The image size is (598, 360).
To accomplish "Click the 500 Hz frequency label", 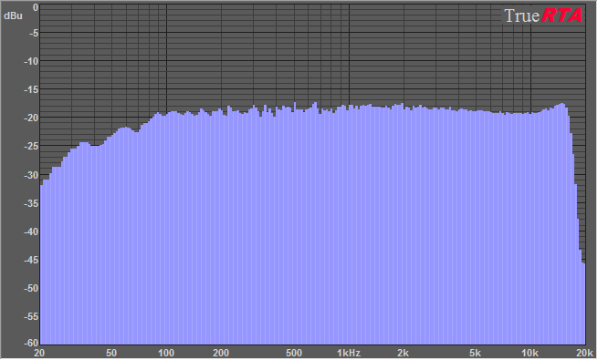I will tap(294, 353).
